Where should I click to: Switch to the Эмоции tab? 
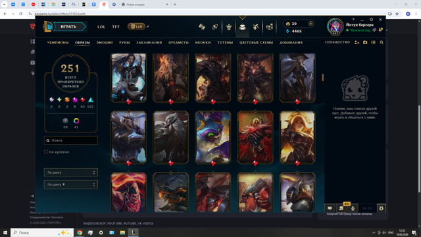(x=105, y=42)
